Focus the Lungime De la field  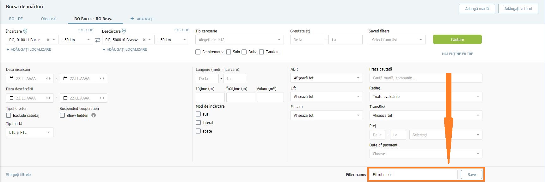pos(207,78)
